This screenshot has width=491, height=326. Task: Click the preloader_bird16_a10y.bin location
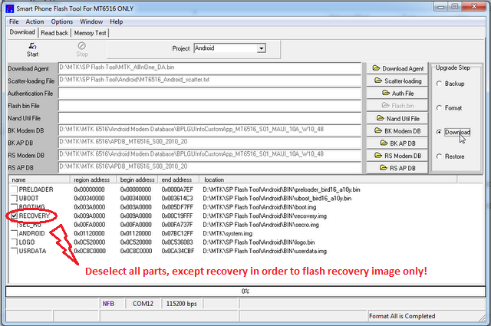click(x=282, y=189)
